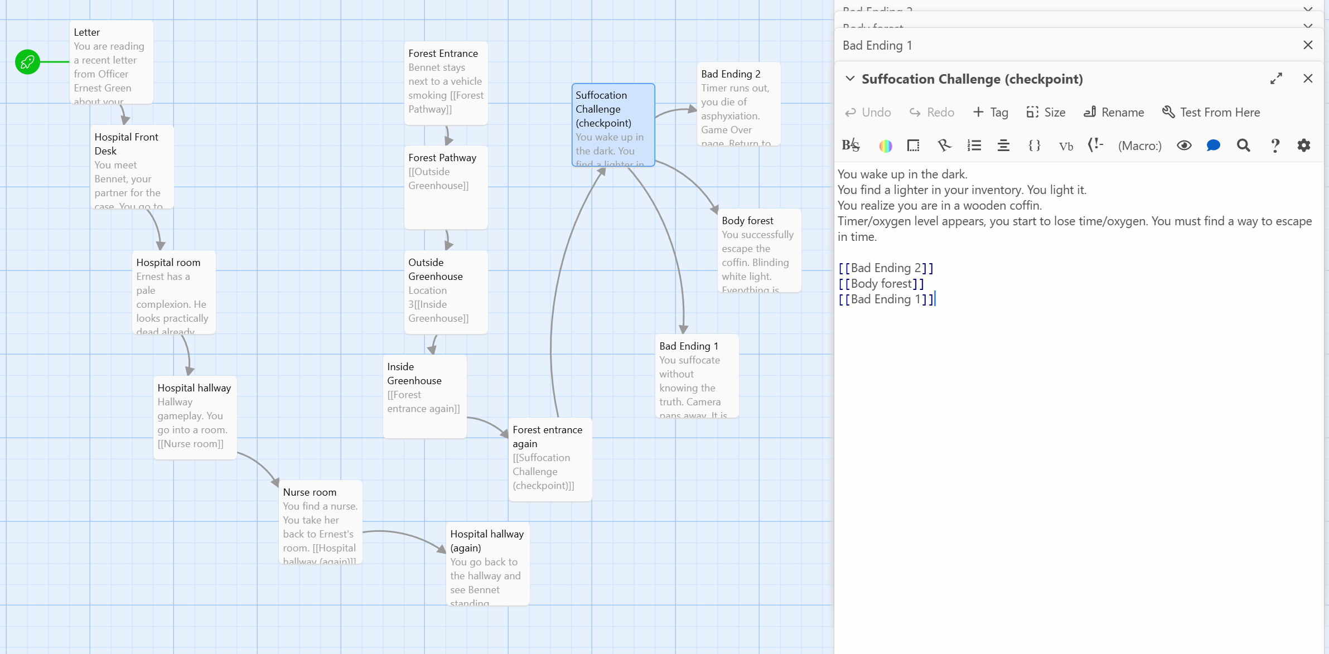
Task: Click the borders dashed-square icon
Action: tap(913, 146)
